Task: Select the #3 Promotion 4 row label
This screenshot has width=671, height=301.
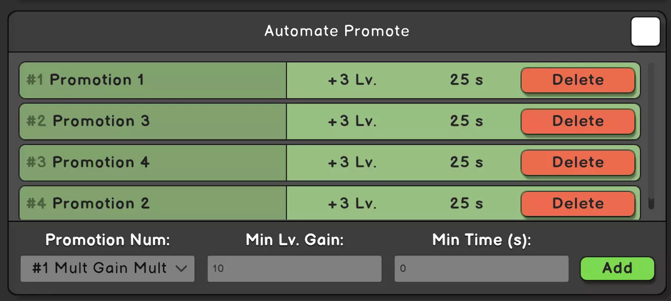Action: coord(88,163)
